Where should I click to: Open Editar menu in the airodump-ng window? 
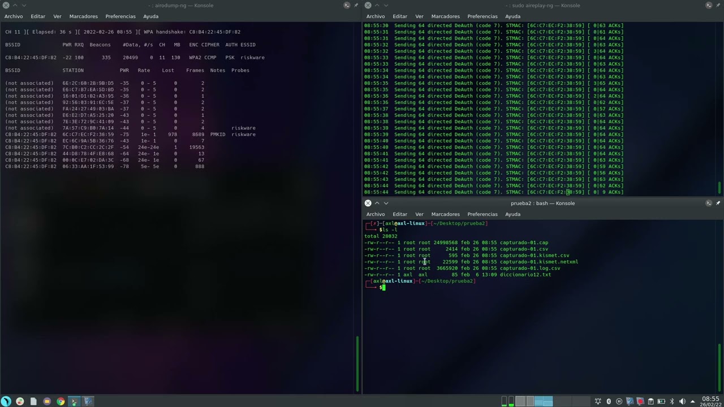tap(38, 16)
